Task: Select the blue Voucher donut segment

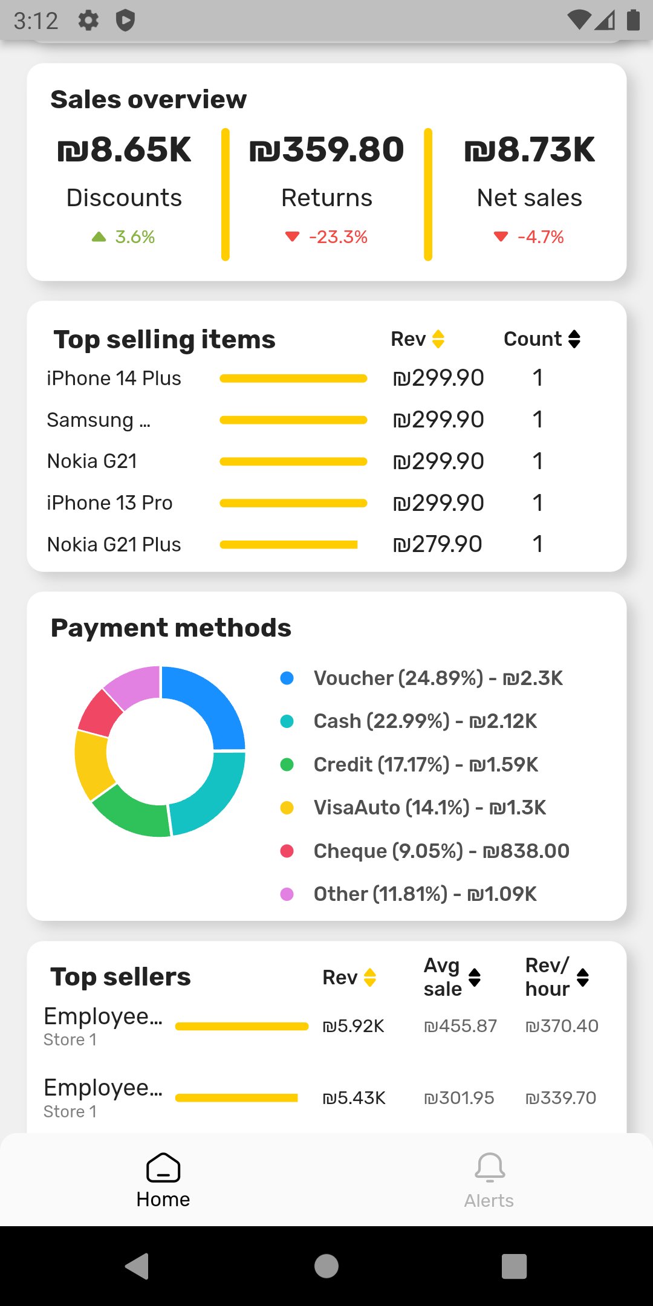Action: 209,701
